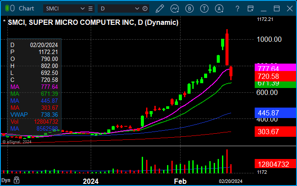Click the 2024 time axis label
The height and width of the screenshot is (186, 297).
coord(91,181)
